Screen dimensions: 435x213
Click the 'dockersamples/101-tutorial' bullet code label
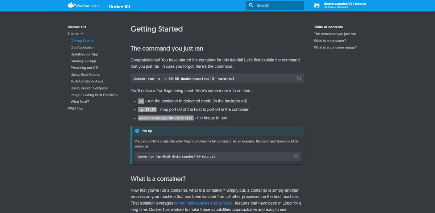166,118
